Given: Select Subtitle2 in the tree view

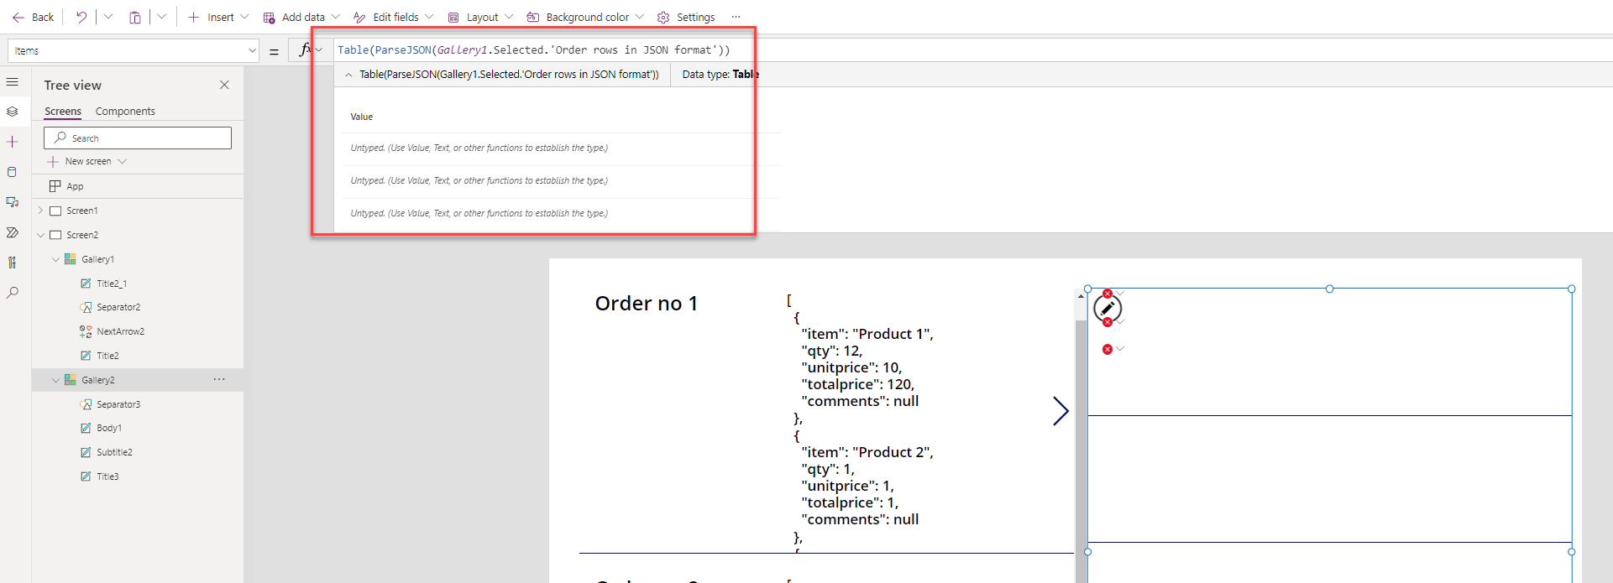Looking at the screenshot, I should pos(114,452).
